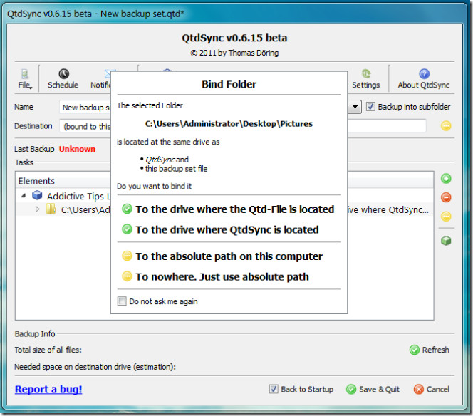This screenshot has width=473, height=416.
Task: Open the dropdown next to Backup into subfolder
Action: [355, 107]
